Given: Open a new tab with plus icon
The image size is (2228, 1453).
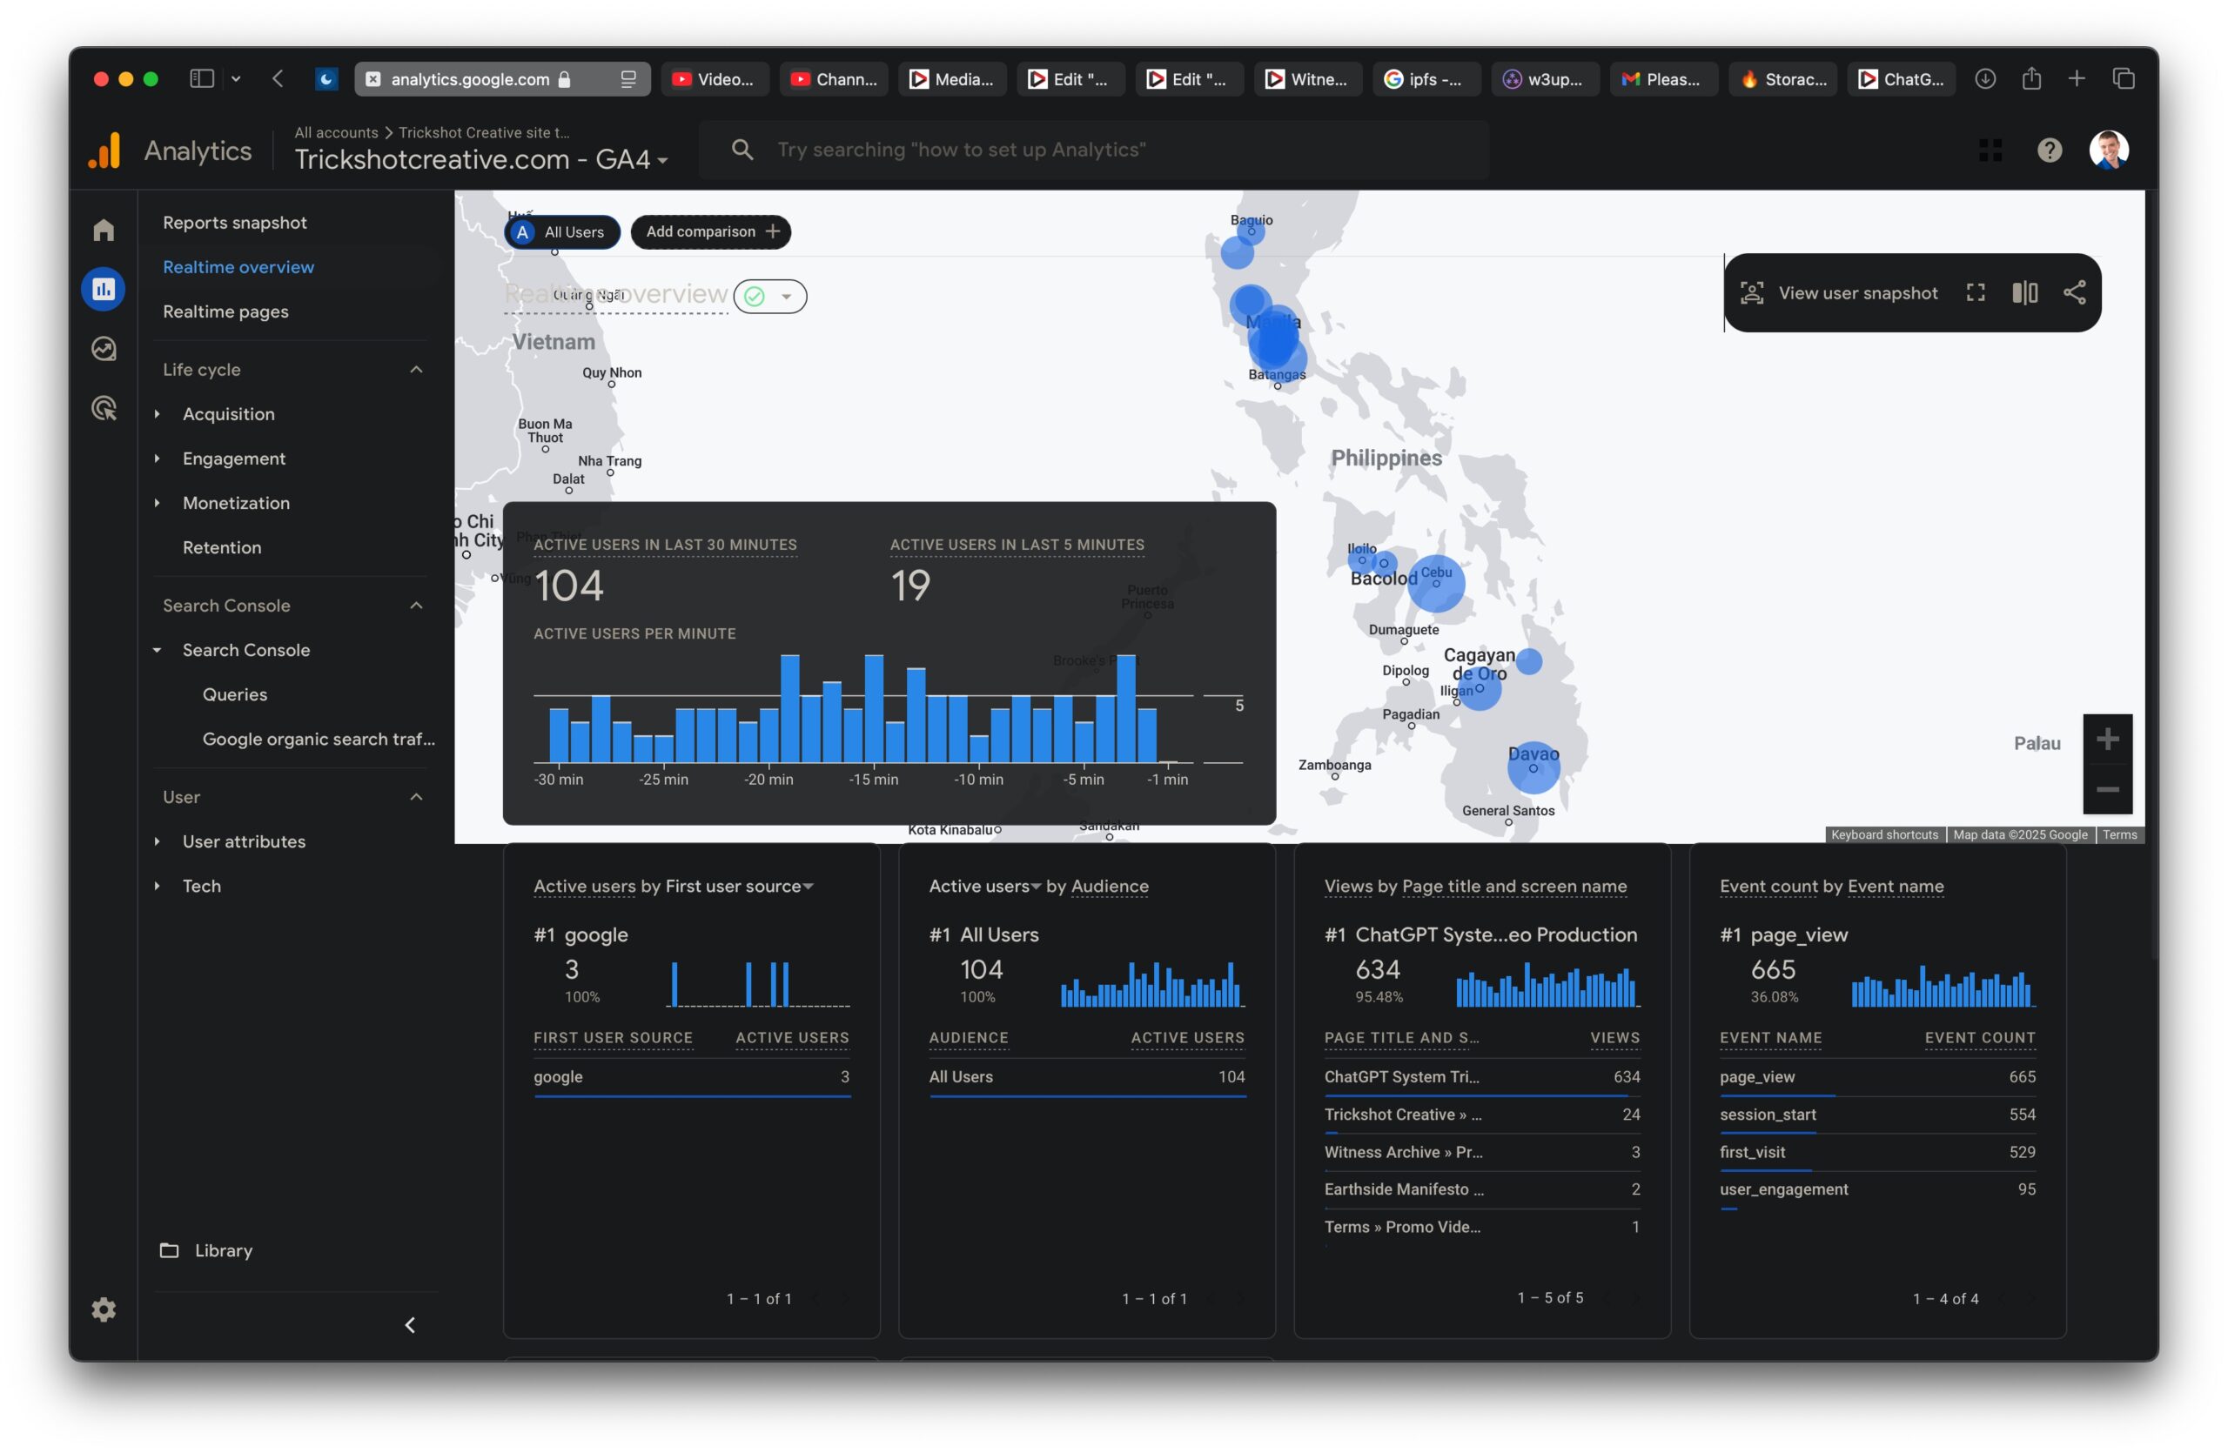Looking at the screenshot, I should (2077, 78).
